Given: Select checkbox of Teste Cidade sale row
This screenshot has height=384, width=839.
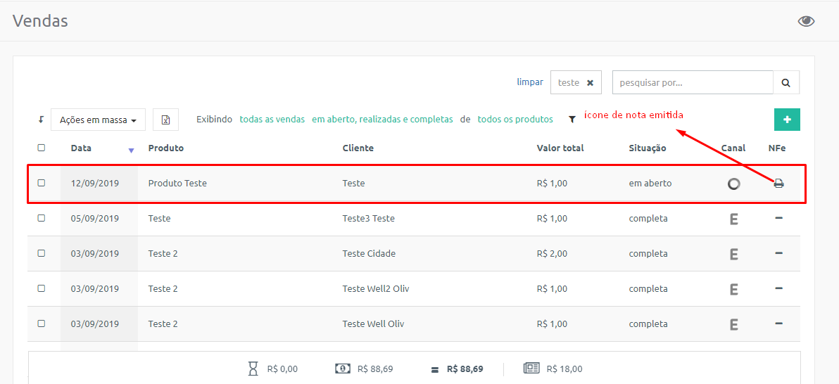Looking at the screenshot, I should (x=42, y=253).
